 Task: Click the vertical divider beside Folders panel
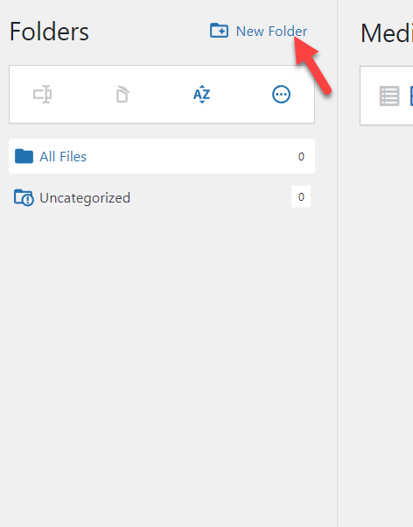(337, 263)
